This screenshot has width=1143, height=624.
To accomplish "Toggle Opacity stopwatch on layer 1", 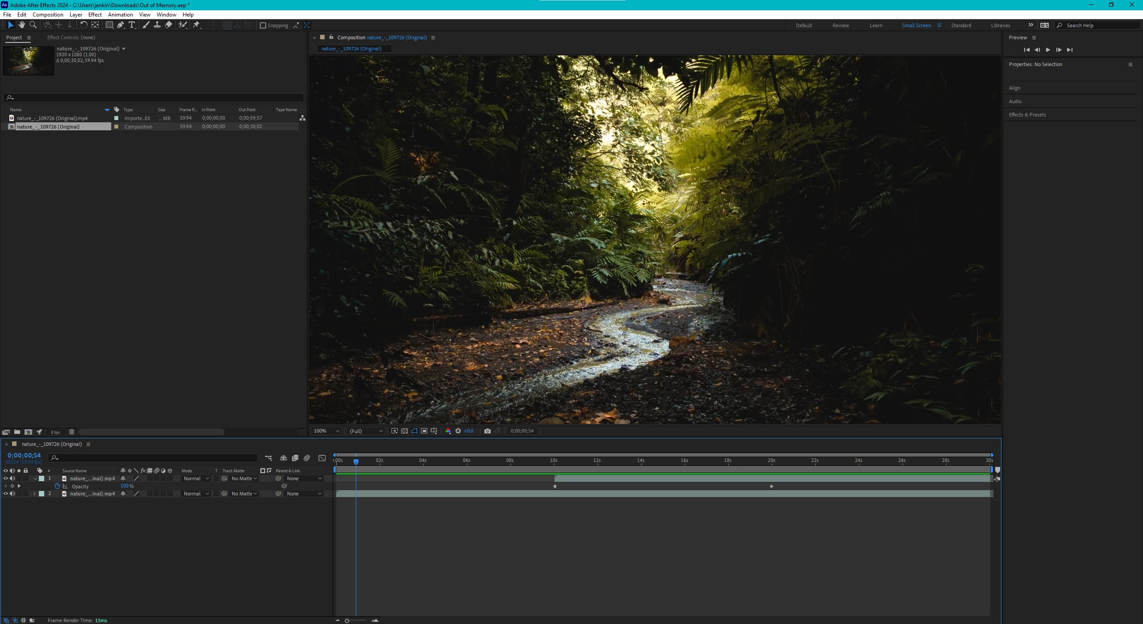I will [x=57, y=486].
